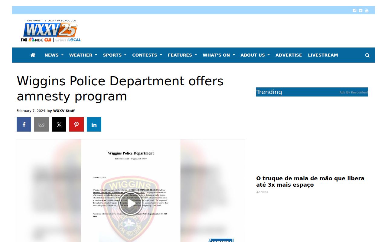Share article by email
This screenshot has width=387, height=242.
click(41, 124)
